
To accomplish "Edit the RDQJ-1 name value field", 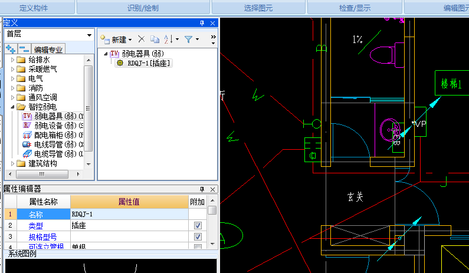I will coord(129,214).
